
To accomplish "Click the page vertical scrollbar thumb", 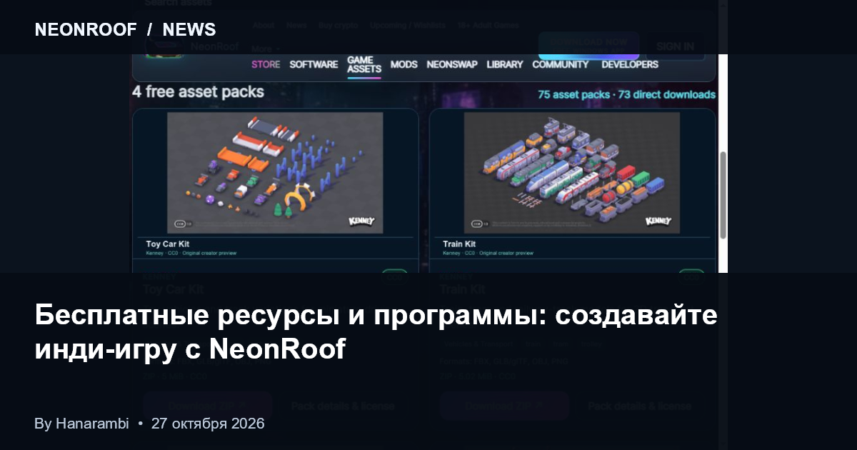I will coord(723,195).
